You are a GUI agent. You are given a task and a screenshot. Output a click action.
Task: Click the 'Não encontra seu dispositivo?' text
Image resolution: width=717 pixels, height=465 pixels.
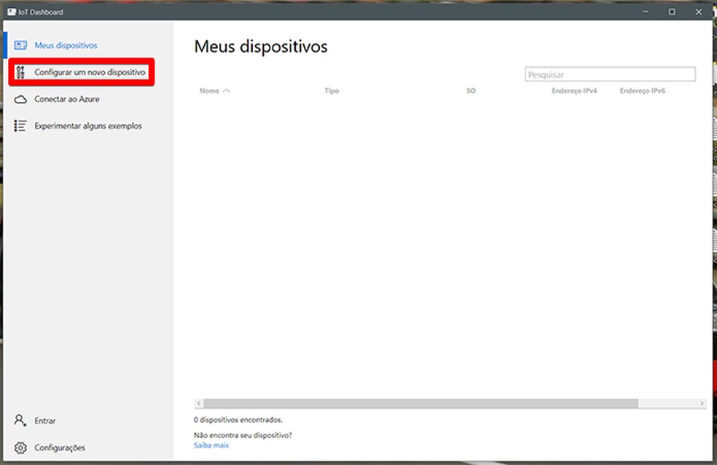coord(243,435)
